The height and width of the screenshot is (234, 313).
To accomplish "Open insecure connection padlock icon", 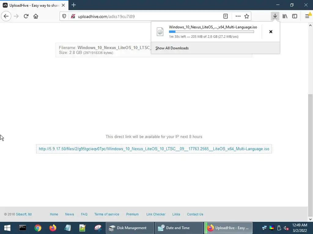I will point(73,16).
